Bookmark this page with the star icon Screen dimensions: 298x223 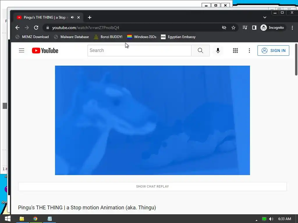[233, 28]
